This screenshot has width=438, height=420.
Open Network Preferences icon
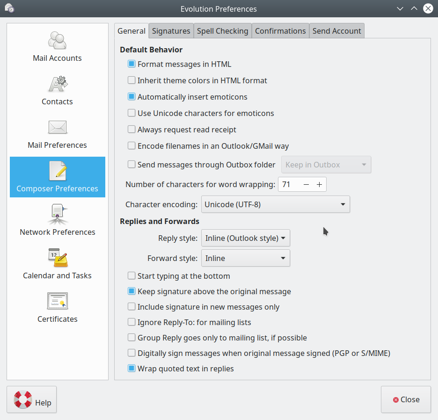[57, 215]
